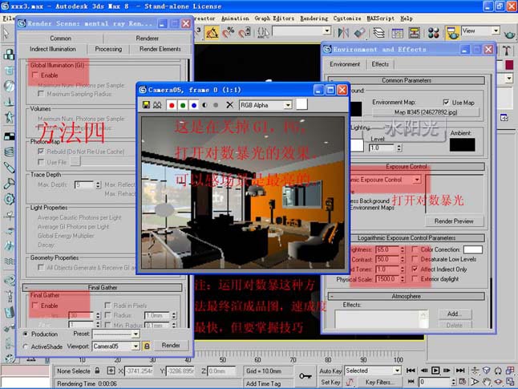Open the Graph Editors menu
The height and width of the screenshot is (389, 518).
(x=274, y=18)
